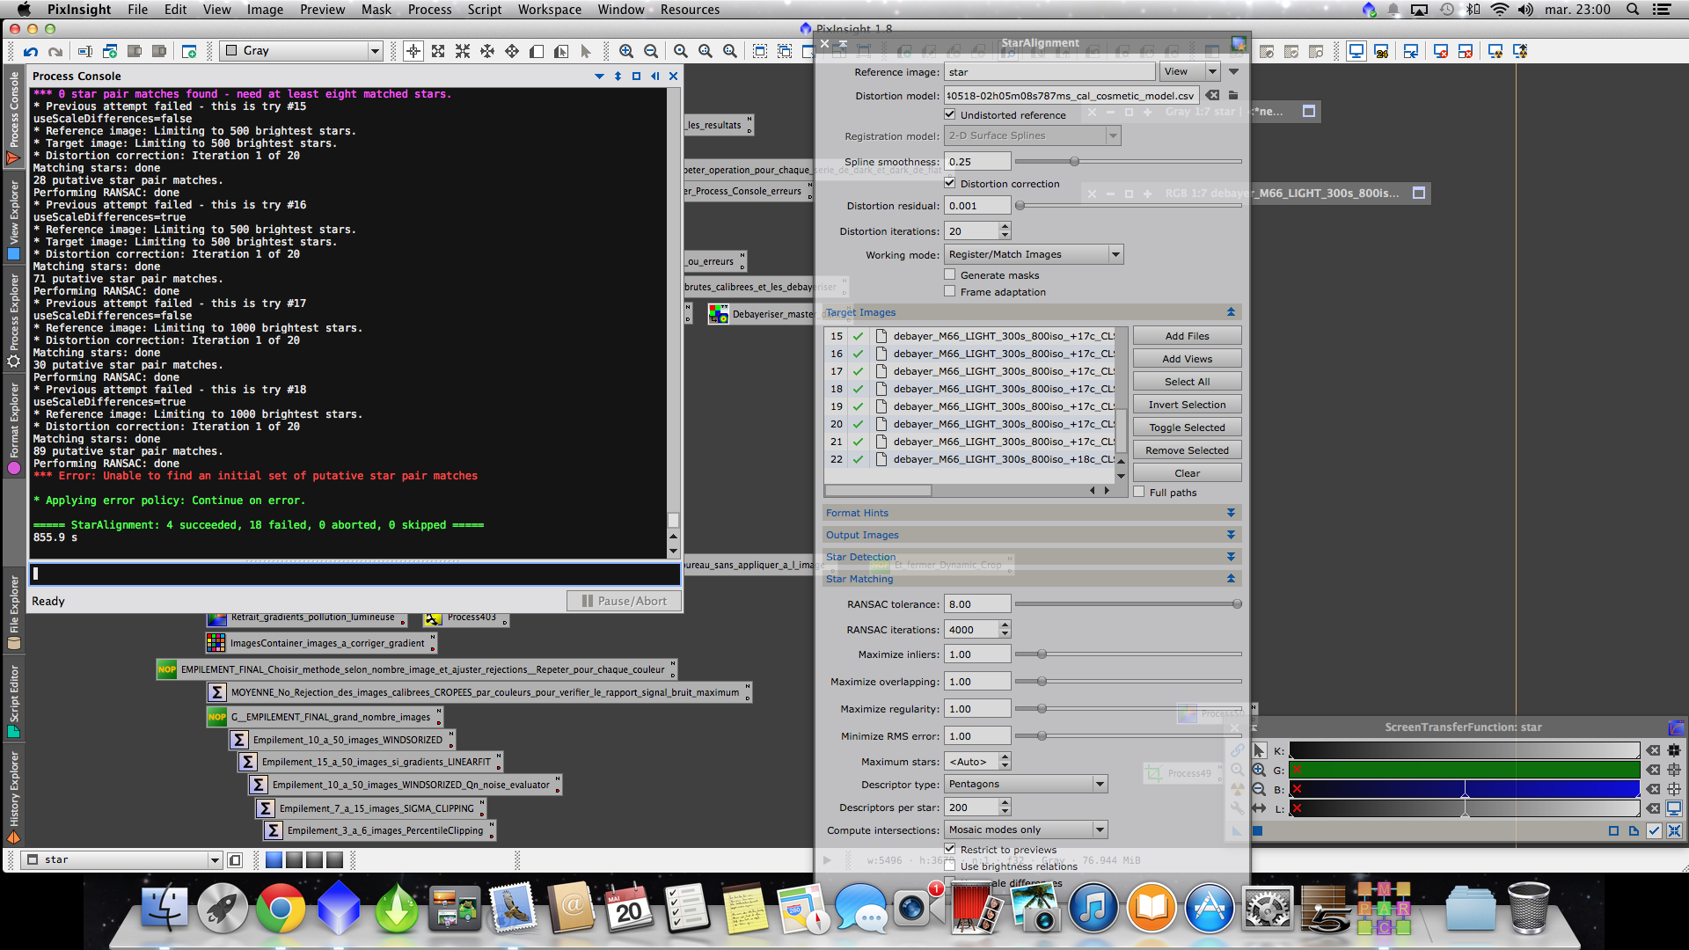The image size is (1689, 950).
Task: Open Compute intersections dropdown
Action: pos(1026,829)
